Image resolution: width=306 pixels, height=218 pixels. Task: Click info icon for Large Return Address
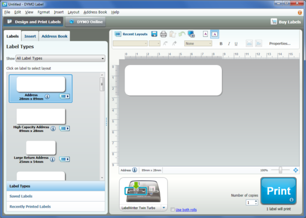[x=52, y=159]
